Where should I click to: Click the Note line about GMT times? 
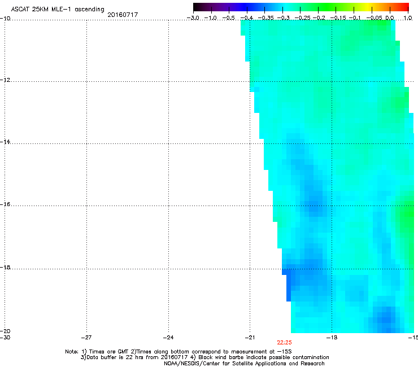click(x=178, y=352)
